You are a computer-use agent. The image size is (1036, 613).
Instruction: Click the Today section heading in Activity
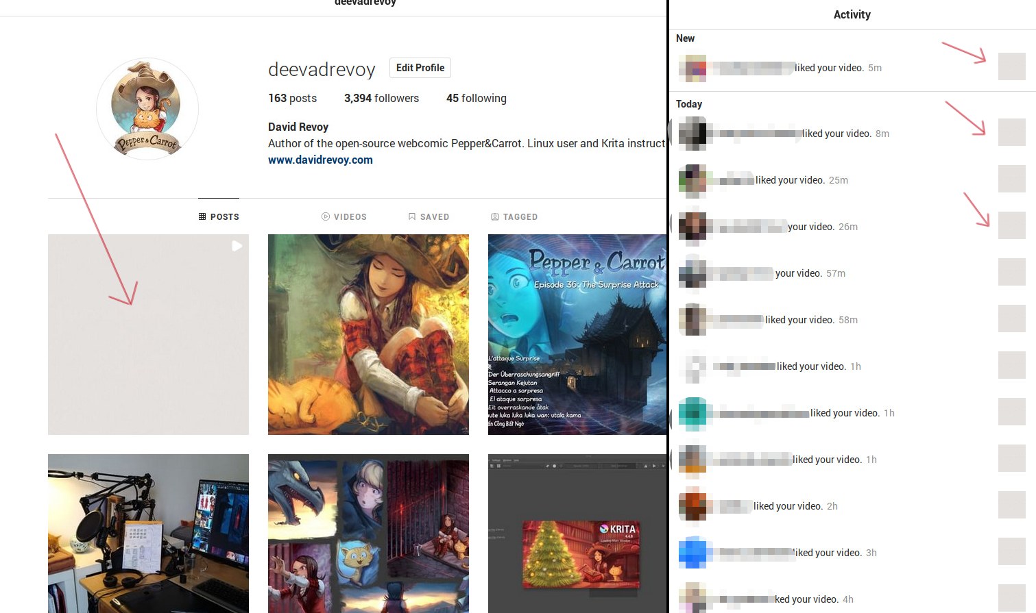[689, 104]
